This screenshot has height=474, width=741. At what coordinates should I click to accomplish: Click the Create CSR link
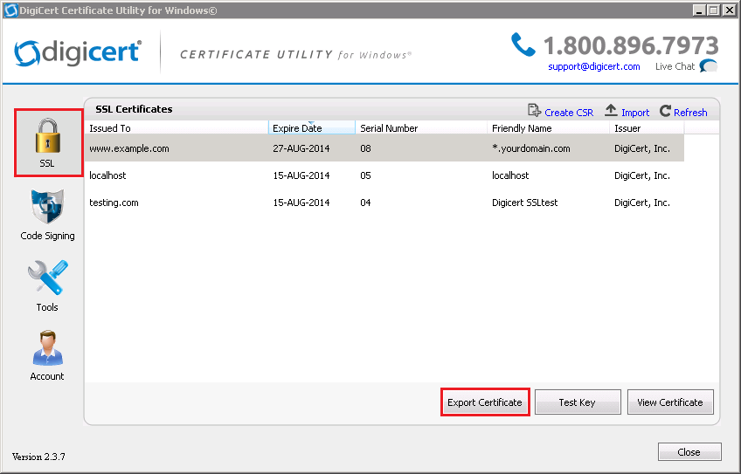(569, 113)
